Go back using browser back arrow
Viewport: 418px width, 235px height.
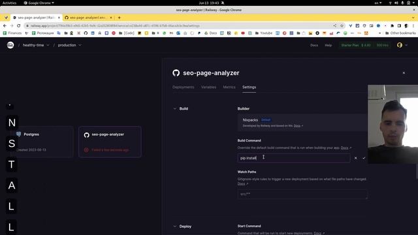pyautogui.click(x=5, y=26)
